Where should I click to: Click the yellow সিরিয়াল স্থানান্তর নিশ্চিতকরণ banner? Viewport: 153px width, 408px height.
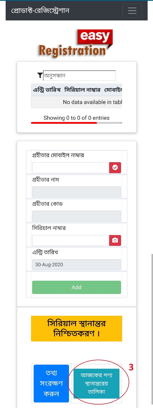click(76, 329)
